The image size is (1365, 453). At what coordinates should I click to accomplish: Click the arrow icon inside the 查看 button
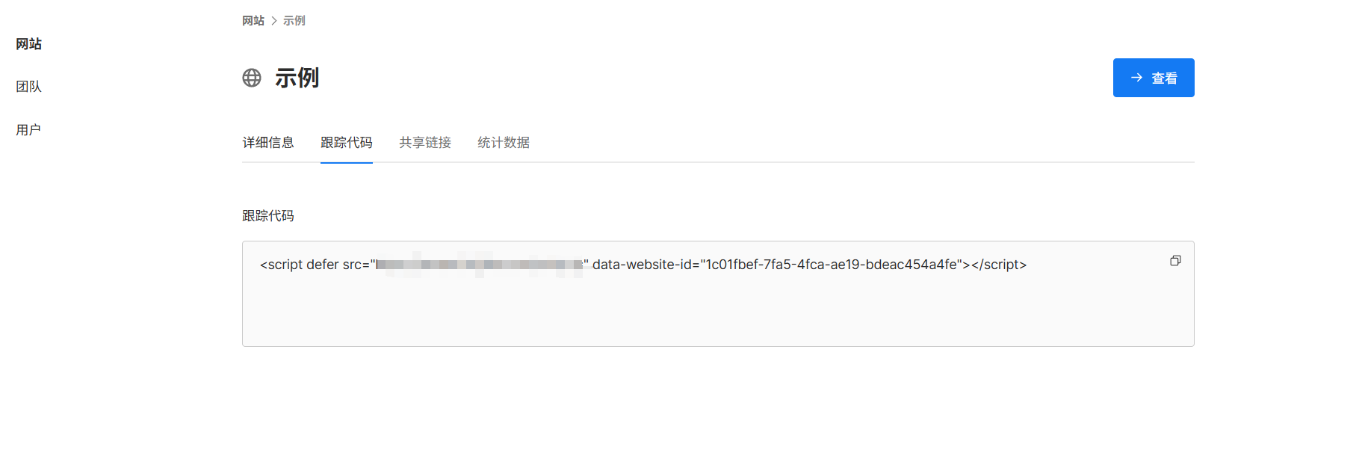pos(1136,78)
